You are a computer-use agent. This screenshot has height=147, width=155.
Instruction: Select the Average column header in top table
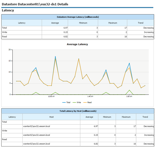click(x=55, y=23)
